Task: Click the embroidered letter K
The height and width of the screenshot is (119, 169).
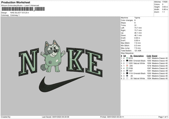Action: click(x=75, y=60)
